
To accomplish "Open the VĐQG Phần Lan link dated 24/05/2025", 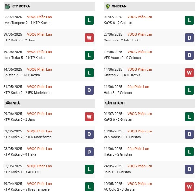I will tap(139, 166).
